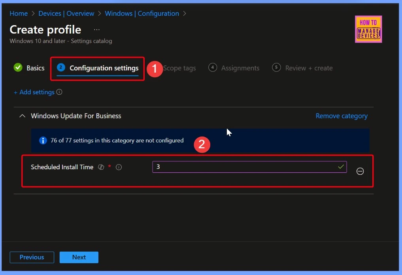Open the ellipsis menu beside Create profile
402x275 pixels.
click(96, 30)
